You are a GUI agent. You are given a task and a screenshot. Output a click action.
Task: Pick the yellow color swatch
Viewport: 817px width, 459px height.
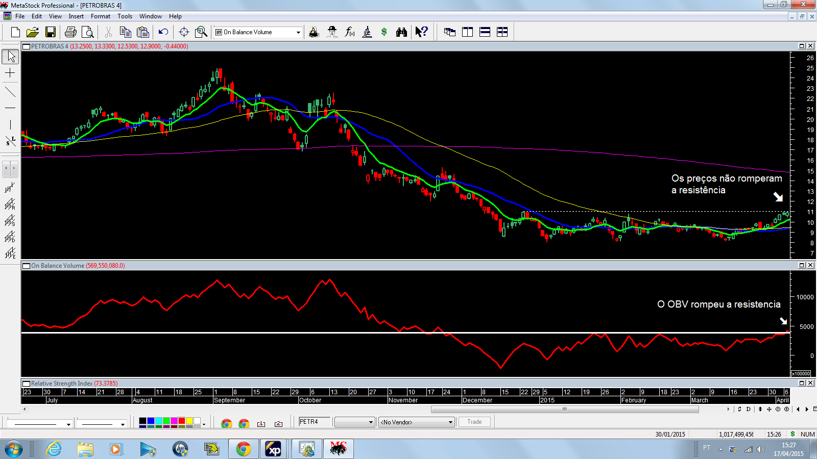pyautogui.click(x=189, y=421)
